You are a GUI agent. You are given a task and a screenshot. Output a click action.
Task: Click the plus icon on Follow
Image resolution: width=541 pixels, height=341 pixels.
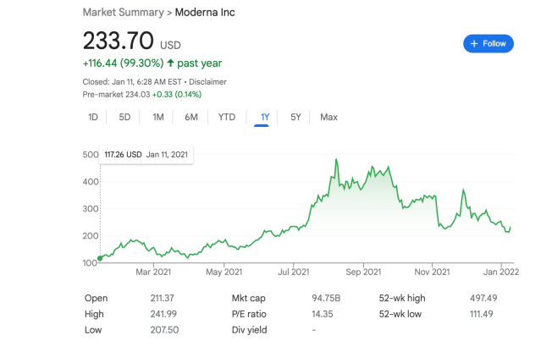click(473, 43)
